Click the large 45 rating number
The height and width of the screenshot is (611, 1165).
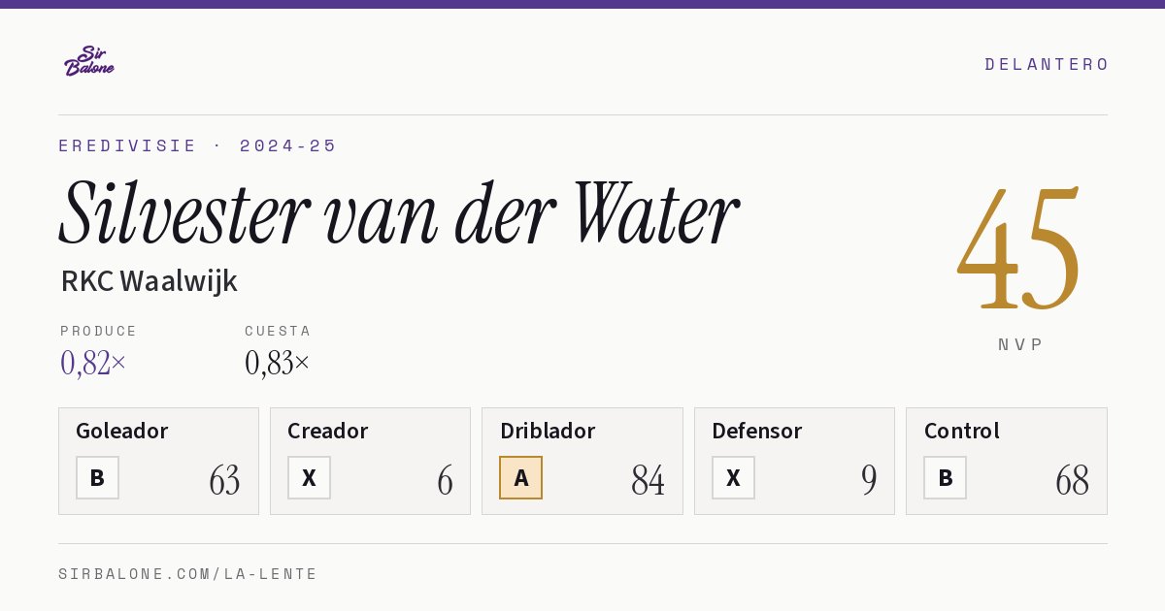tap(1019, 247)
